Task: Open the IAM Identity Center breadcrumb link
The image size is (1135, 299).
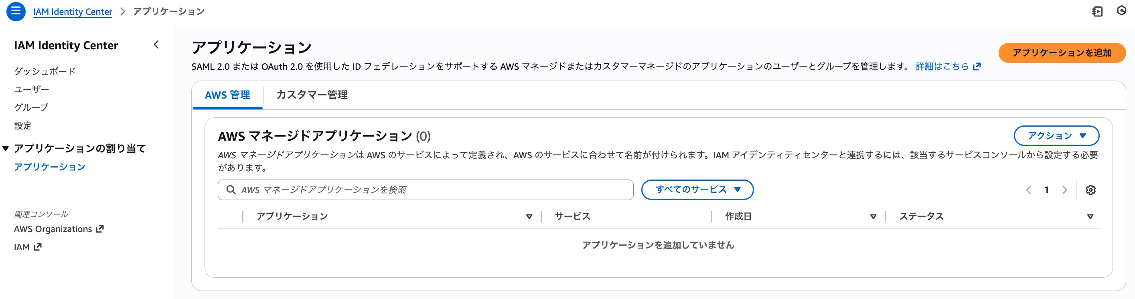Action: tap(73, 12)
